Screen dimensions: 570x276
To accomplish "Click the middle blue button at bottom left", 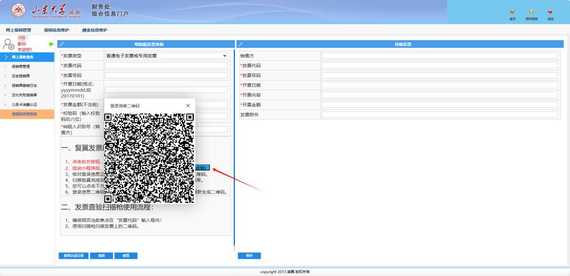I will 101,255.
